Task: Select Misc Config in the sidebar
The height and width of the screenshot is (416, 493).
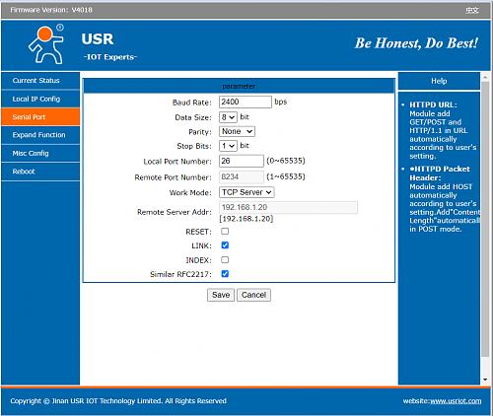Action: coord(40,153)
